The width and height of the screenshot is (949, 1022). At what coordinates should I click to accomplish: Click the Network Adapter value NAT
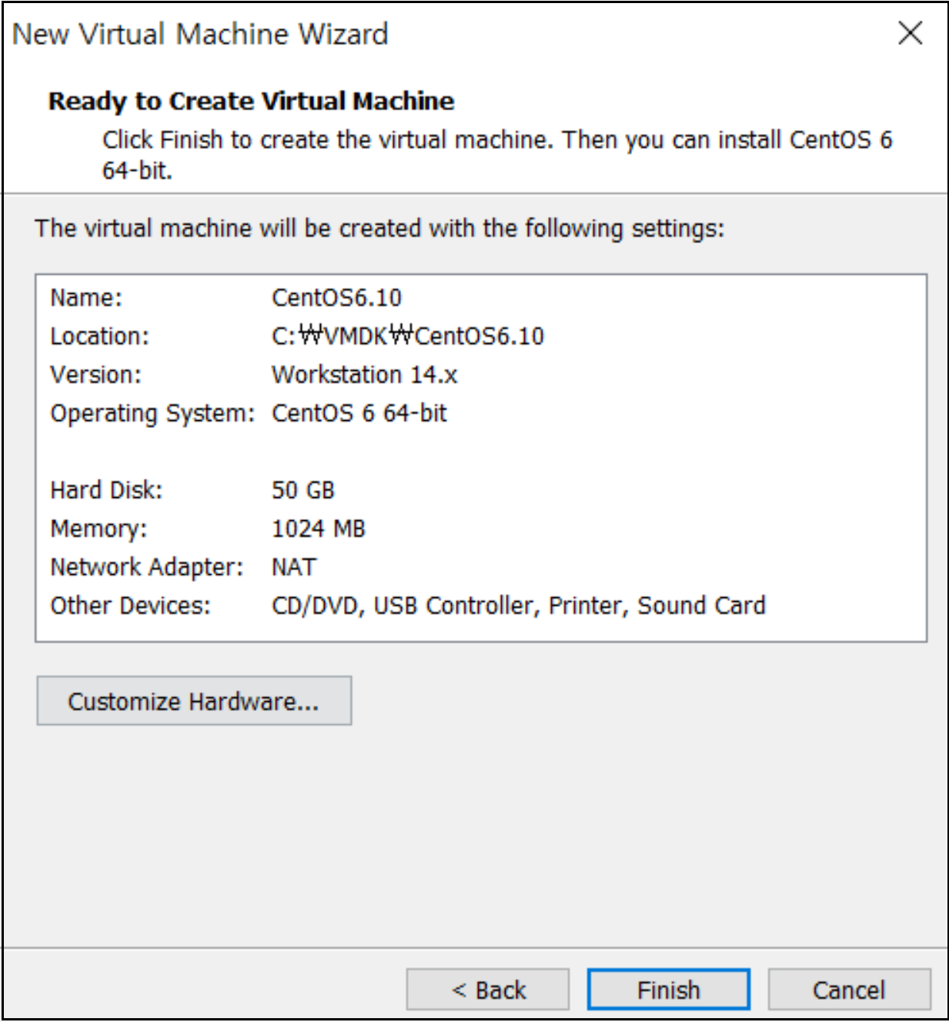[x=293, y=567]
